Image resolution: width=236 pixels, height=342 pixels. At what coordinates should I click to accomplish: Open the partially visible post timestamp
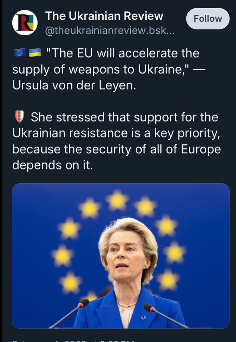(73, 340)
